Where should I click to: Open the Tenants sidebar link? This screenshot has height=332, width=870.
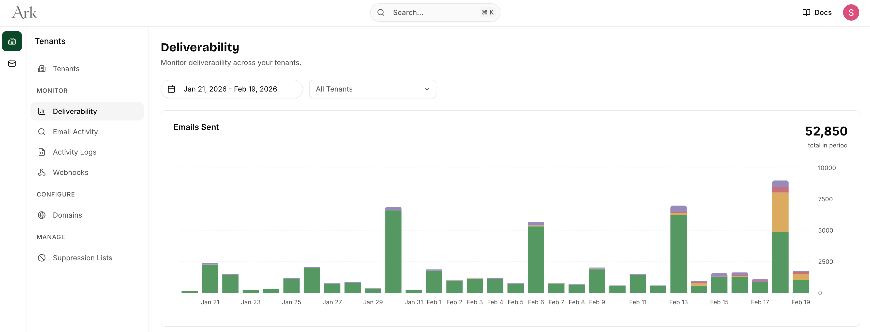click(66, 69)
